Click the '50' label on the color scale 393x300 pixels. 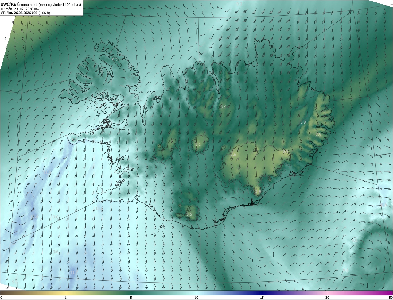click(x=391, y=298)
